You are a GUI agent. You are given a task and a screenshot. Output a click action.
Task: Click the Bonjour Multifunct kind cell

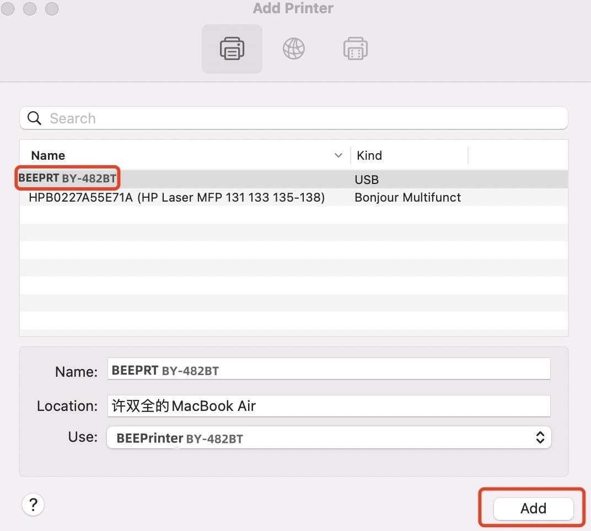click(407, 197)
